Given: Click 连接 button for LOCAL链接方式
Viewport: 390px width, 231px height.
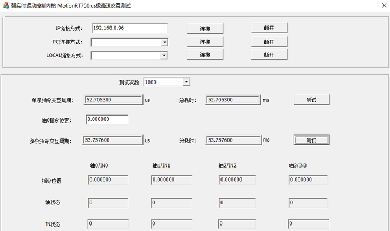Looking at the screenshot, I should click(x=205, y=55).
